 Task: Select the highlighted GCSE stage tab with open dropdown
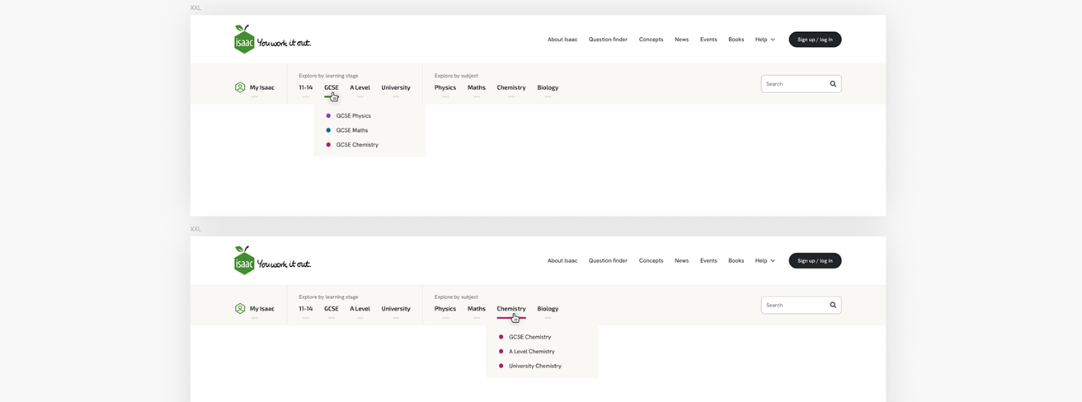(x=332, y=87)
